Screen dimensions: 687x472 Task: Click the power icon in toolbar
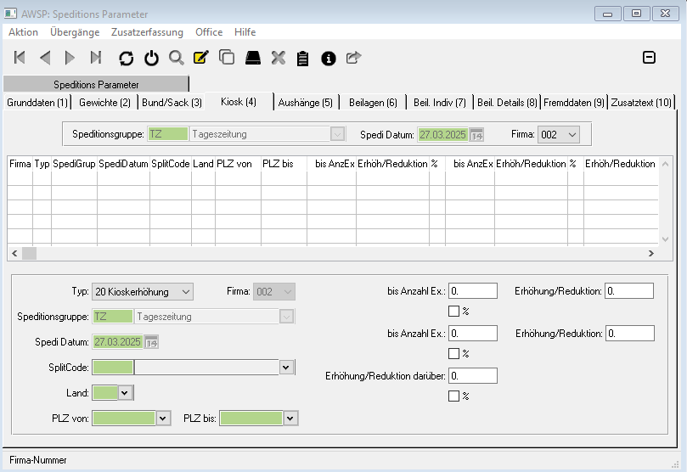(151, 58)
